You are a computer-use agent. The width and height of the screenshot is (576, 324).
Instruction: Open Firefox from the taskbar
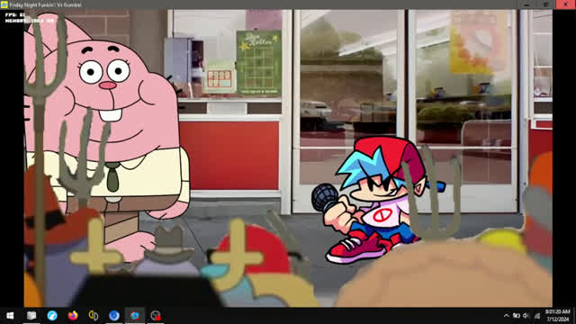(73, 316)
